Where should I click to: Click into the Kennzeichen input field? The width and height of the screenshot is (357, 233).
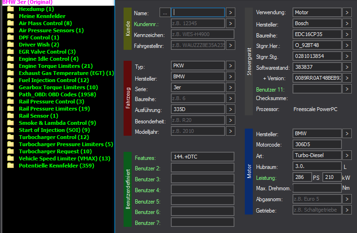pos(202,35)
